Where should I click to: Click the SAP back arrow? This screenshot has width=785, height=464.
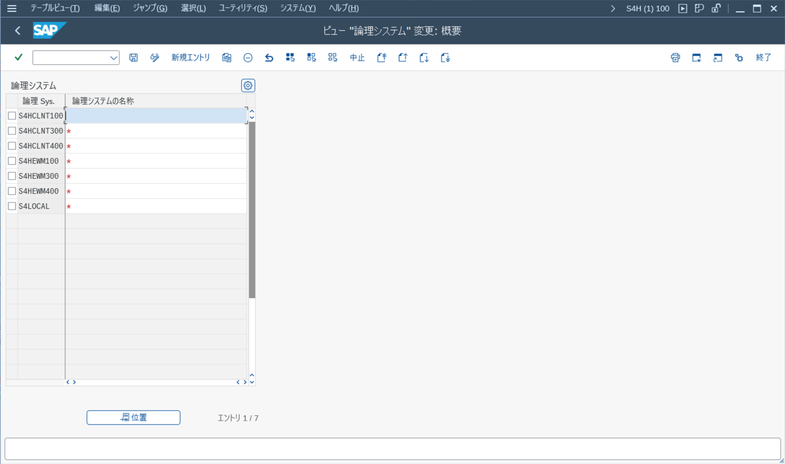(17, 31)
